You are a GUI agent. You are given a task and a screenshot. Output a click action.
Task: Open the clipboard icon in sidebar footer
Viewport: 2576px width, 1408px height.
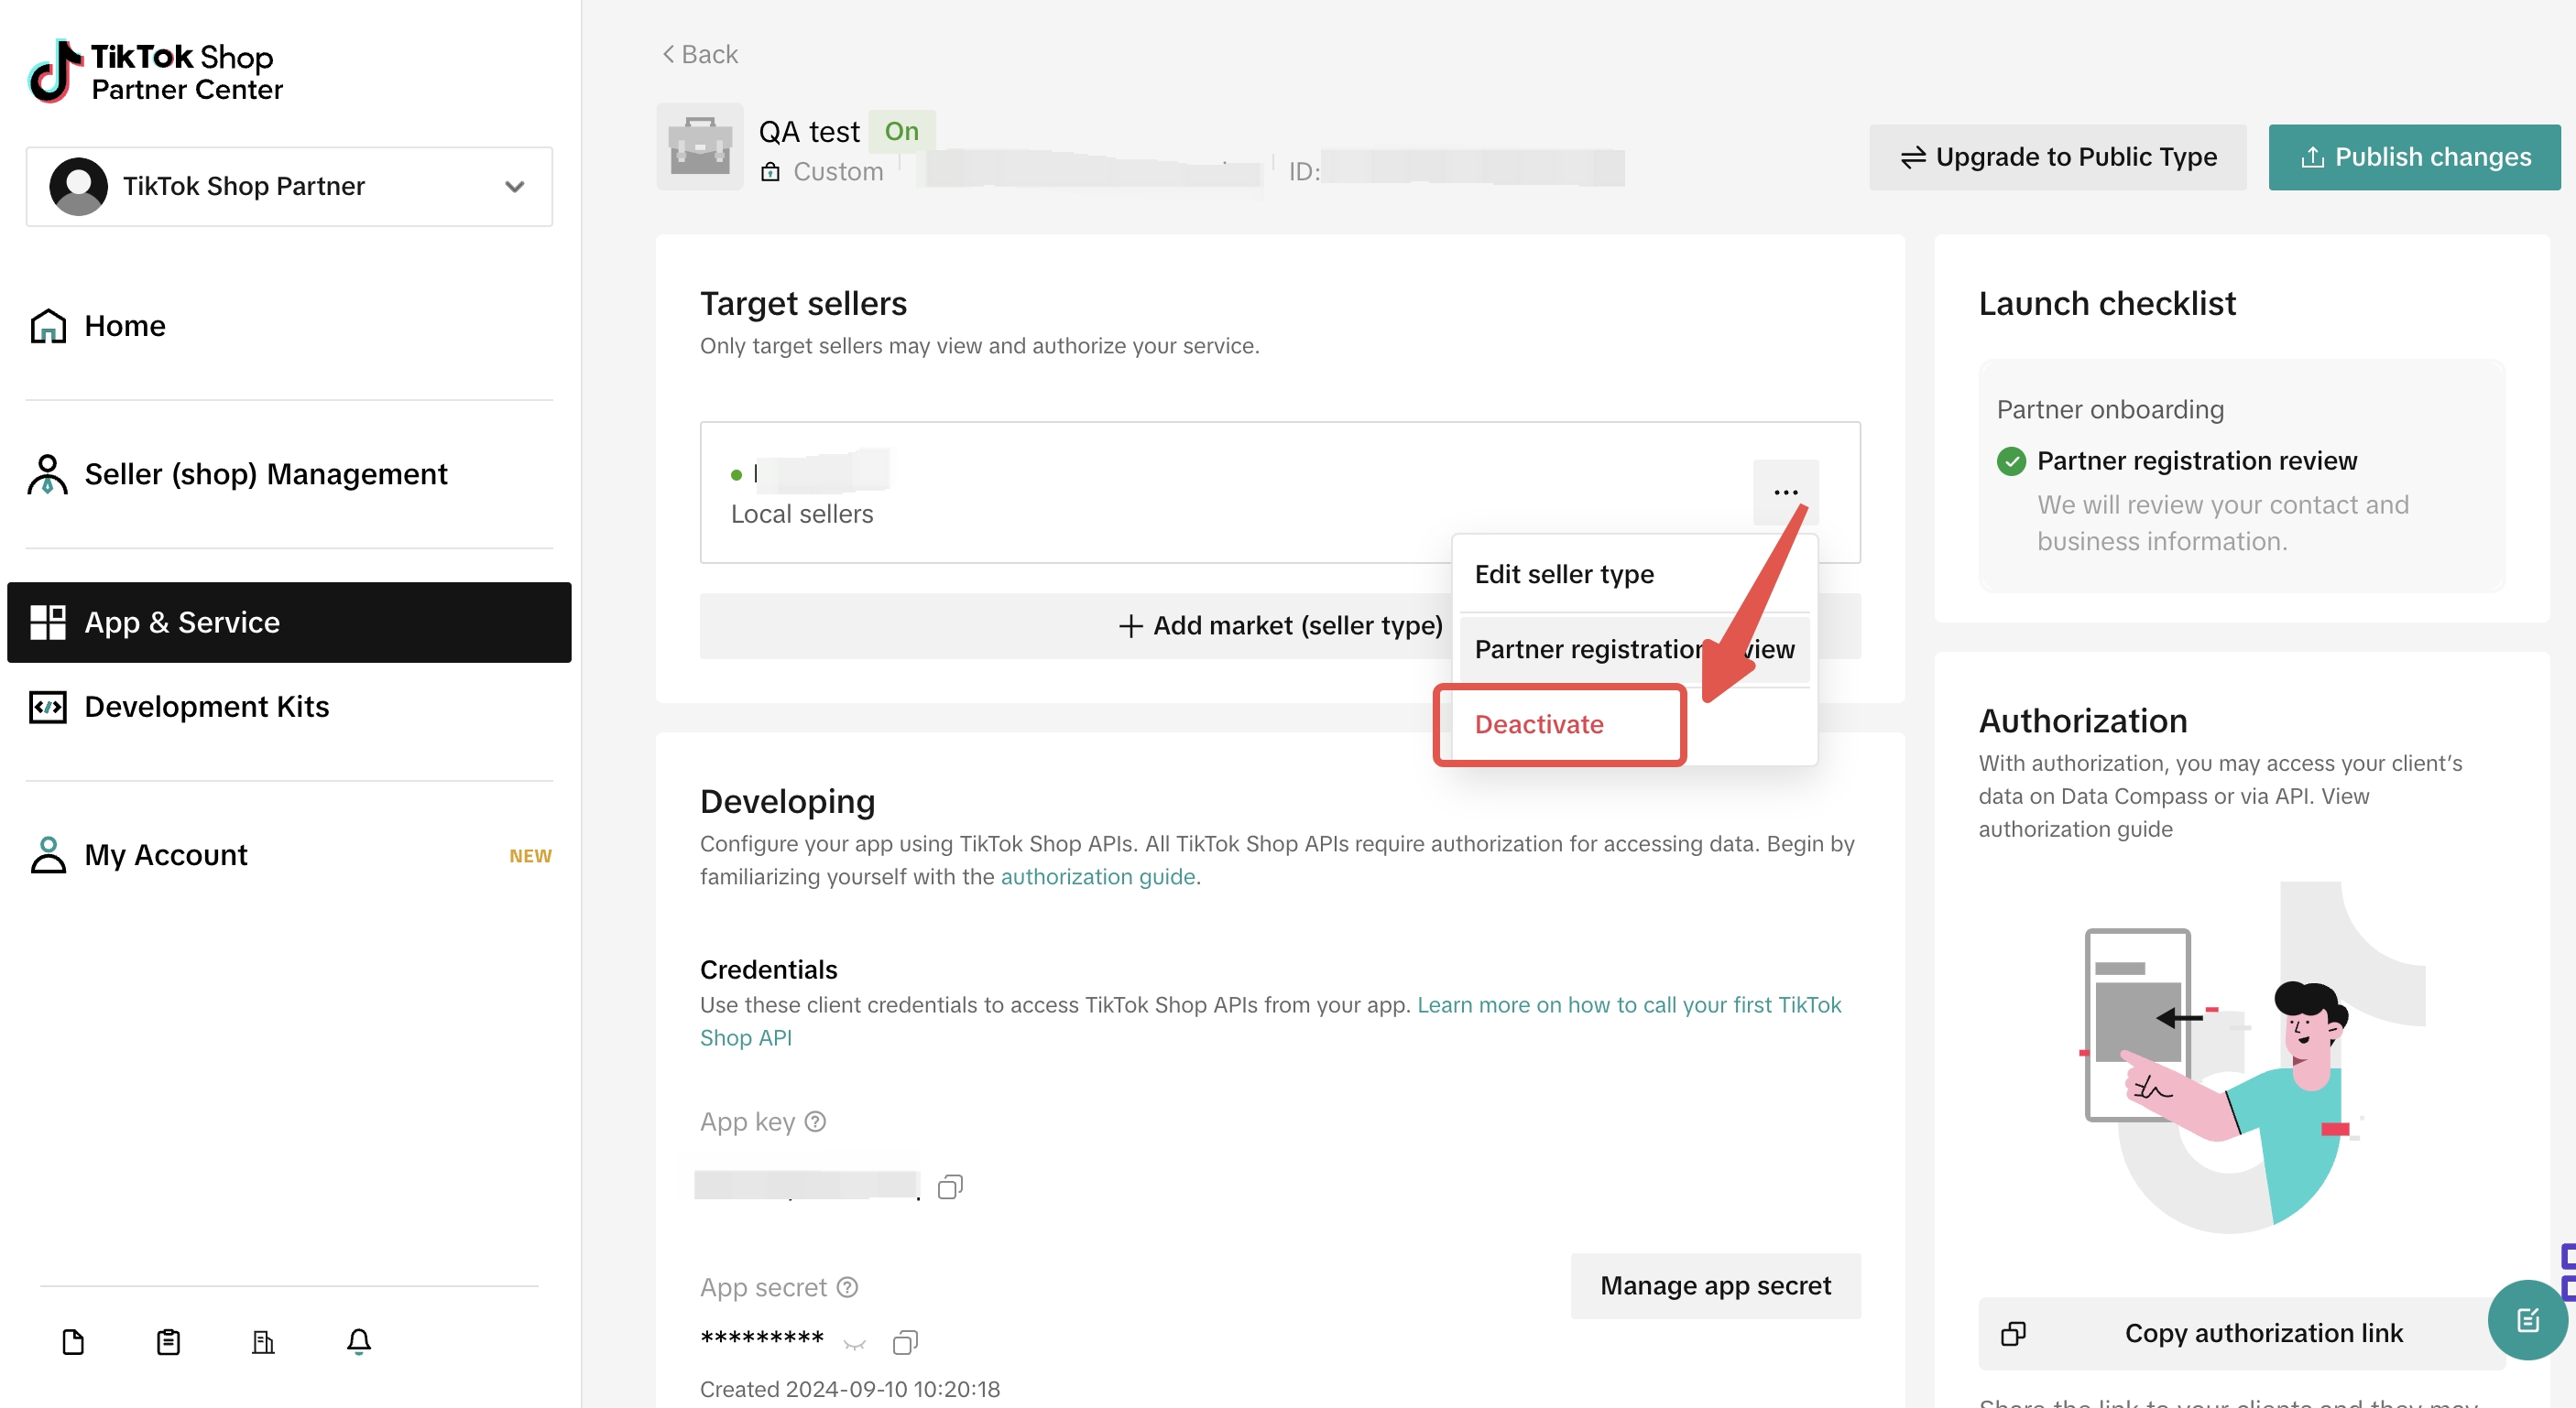[x=168, y=1341]
